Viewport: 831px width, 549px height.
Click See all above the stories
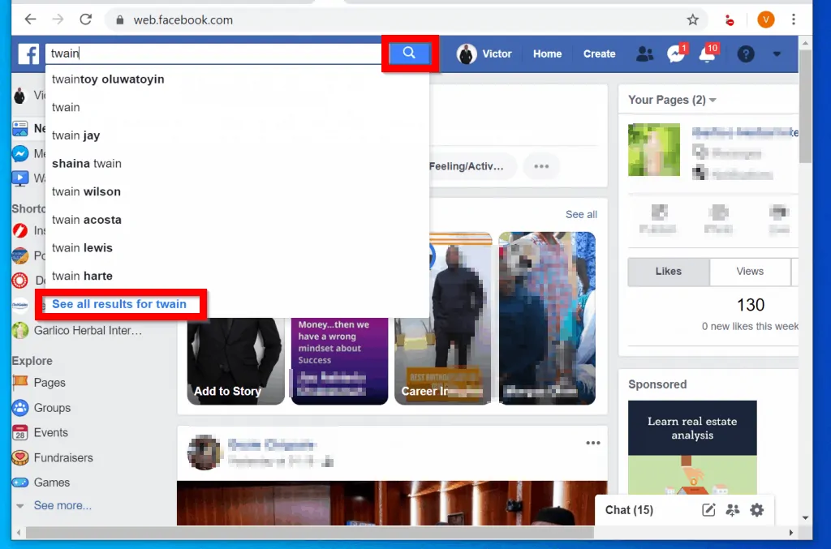click(x=580, y=214)
